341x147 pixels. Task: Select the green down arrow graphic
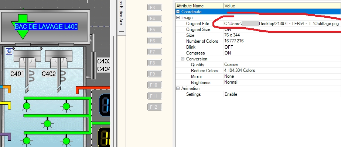coord(23,27)
